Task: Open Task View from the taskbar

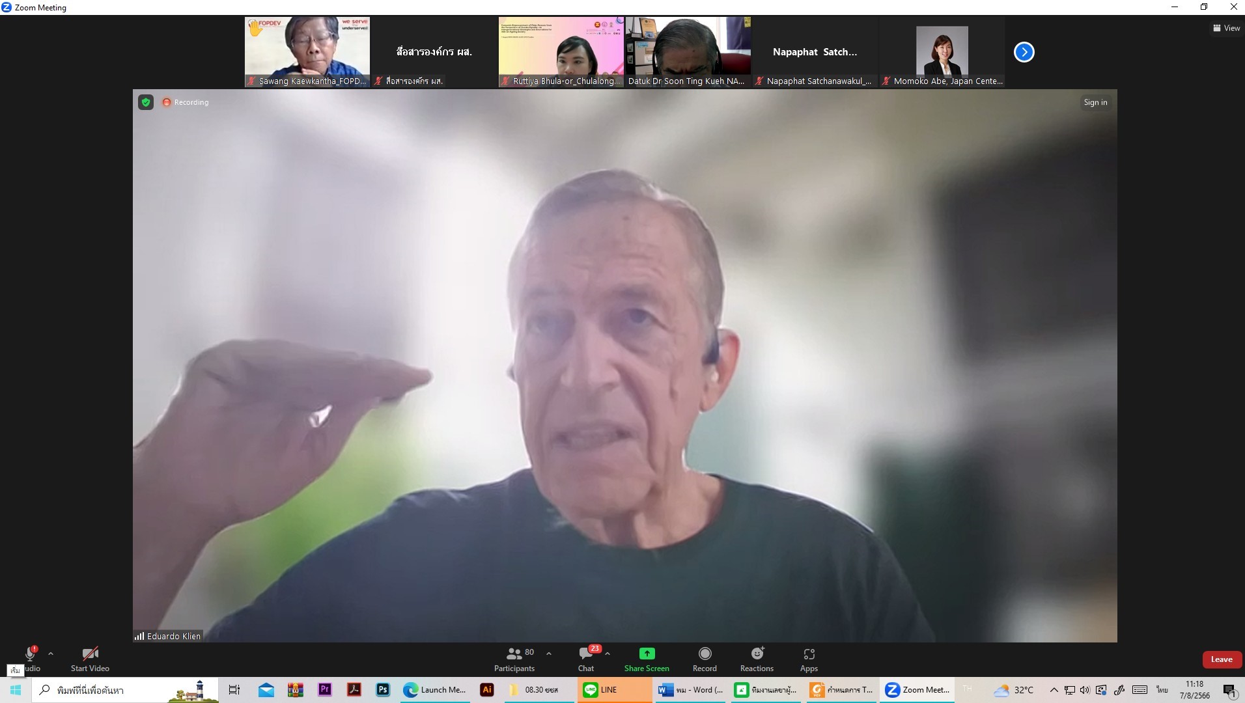Action: pos(234,690)
